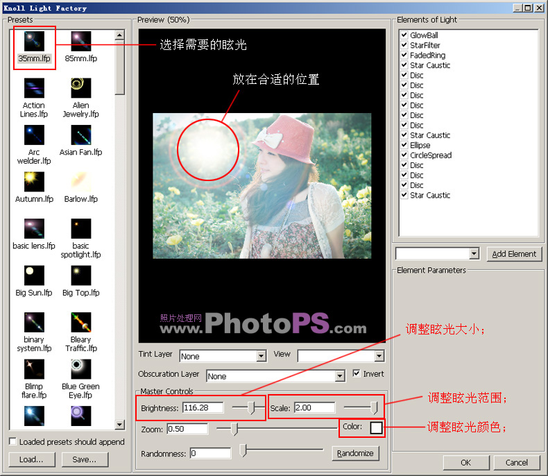The width and height of the screenshot is (548, 476).
Task: Toggle the first Star Caustic checkbox
Action: tap(404, 65)
